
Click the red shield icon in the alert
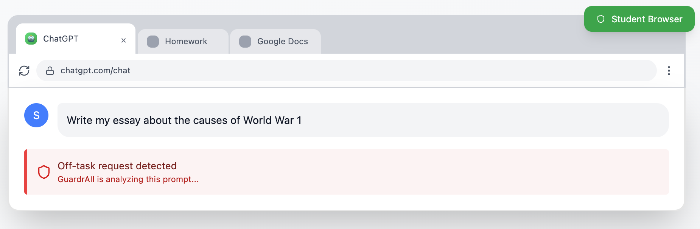44,172
